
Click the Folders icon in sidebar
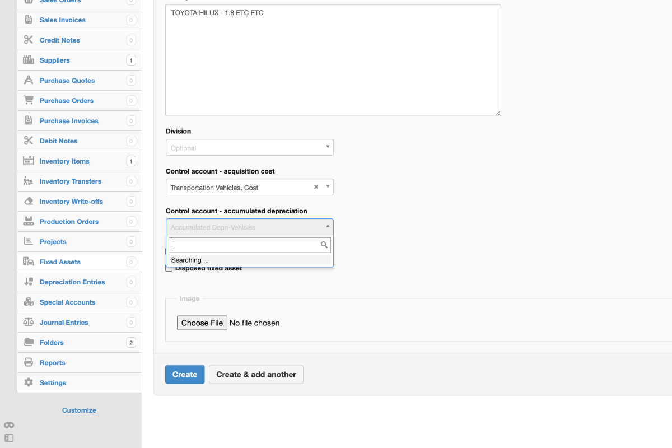[x=29, y=343]
